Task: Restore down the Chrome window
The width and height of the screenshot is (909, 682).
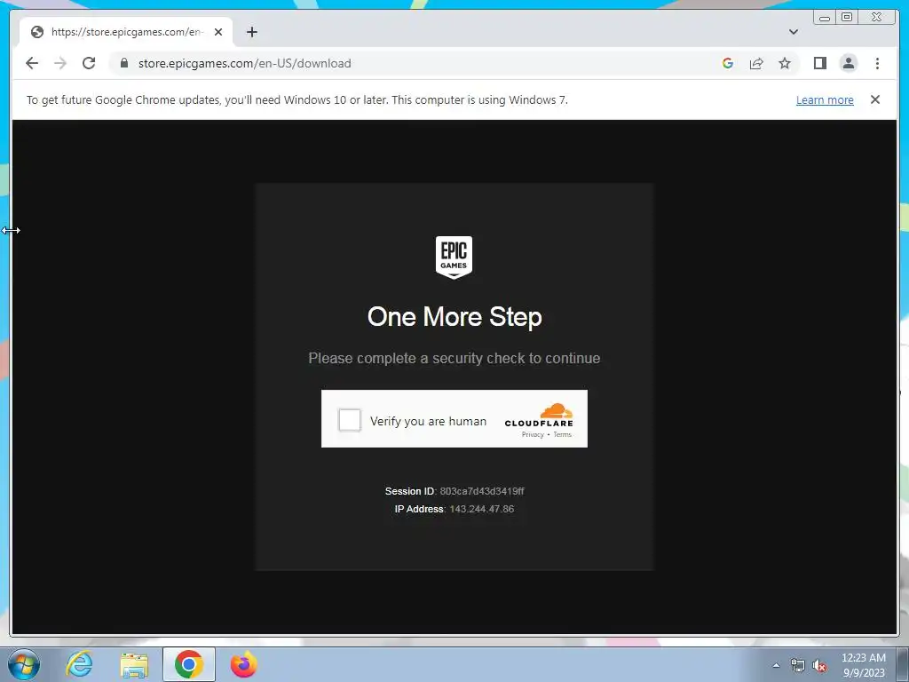Action: 847,18
